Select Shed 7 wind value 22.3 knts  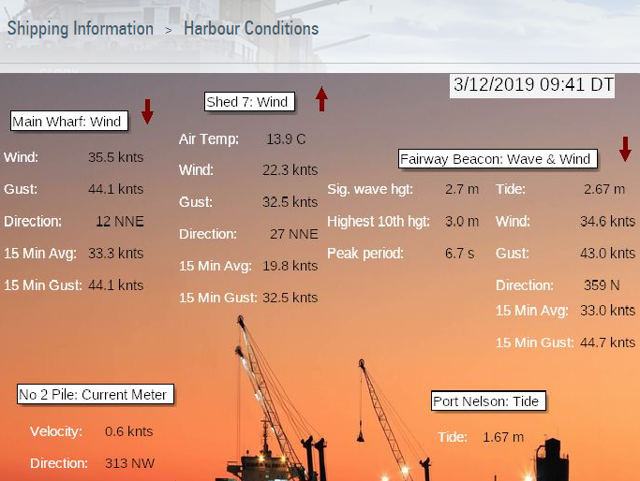pos(290,170)
